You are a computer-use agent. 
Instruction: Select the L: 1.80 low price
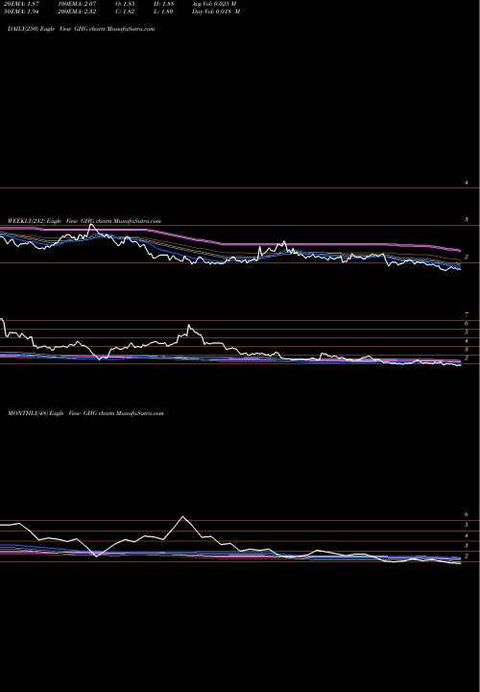coord(163,12)
